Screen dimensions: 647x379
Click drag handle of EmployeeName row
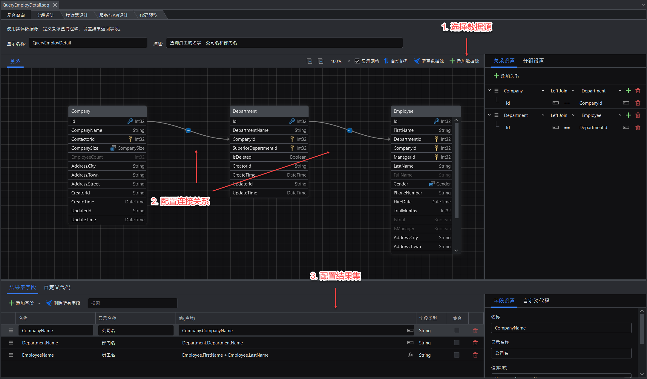point(11,355)
